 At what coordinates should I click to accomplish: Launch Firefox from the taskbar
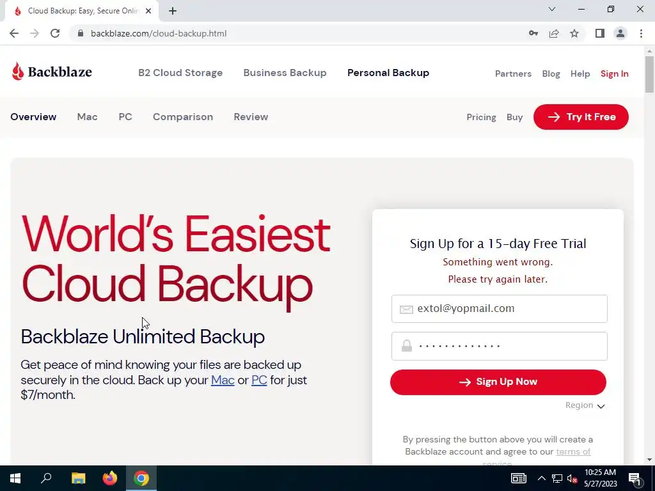(x=110, y=478)
